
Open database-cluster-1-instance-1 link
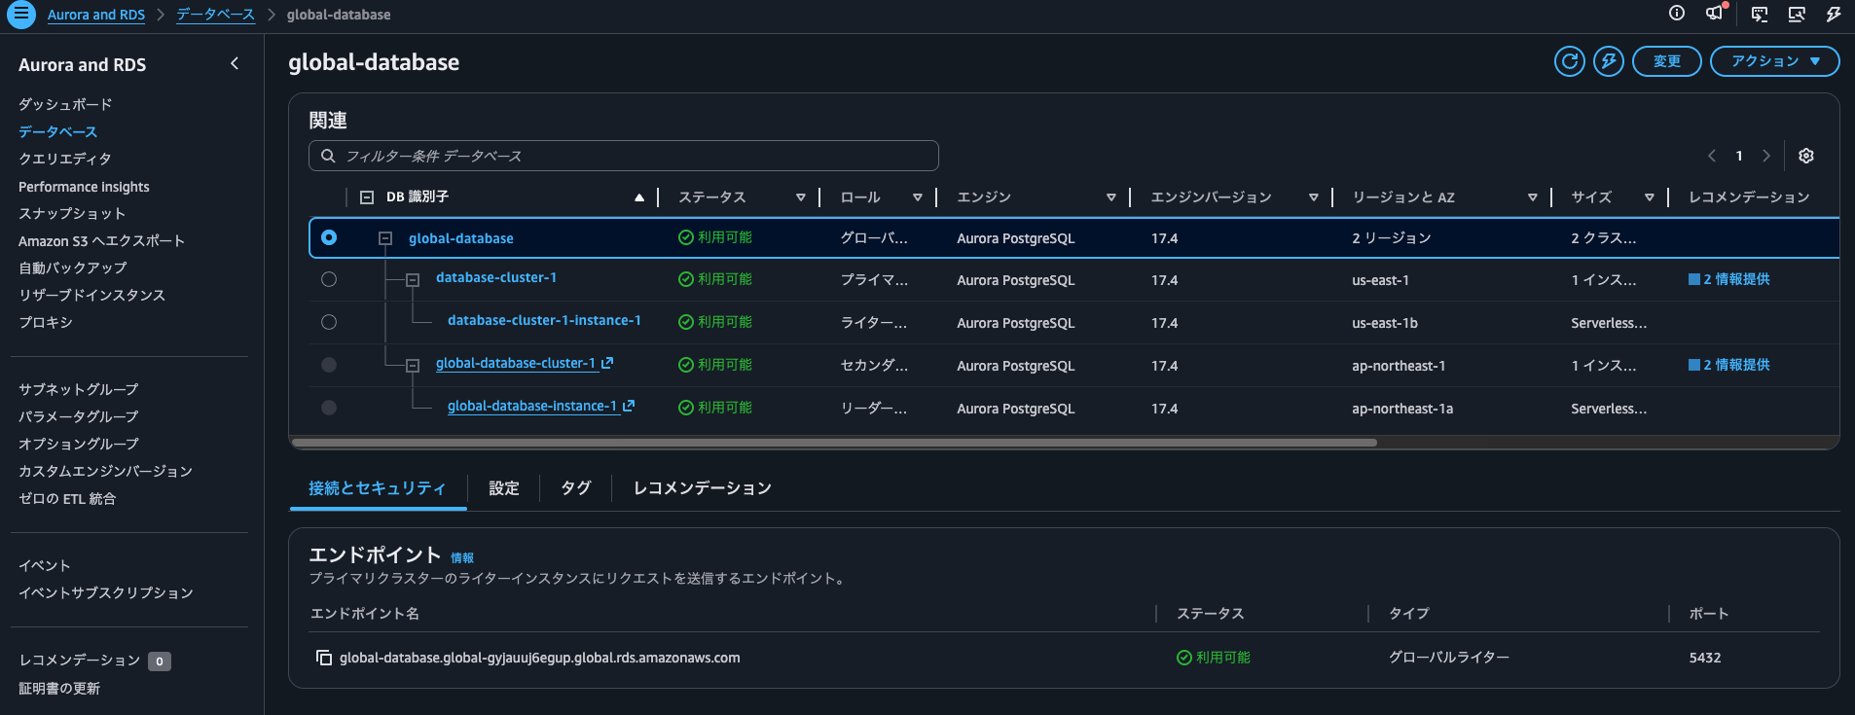[x=544, y=320]
